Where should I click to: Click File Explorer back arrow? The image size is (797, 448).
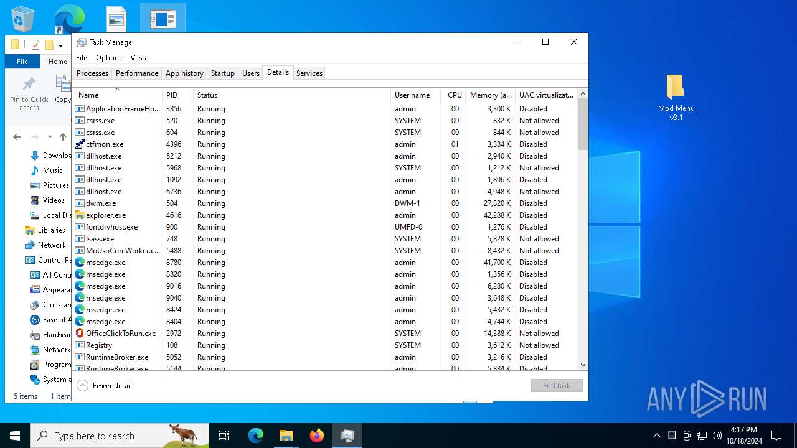point(17,137)
